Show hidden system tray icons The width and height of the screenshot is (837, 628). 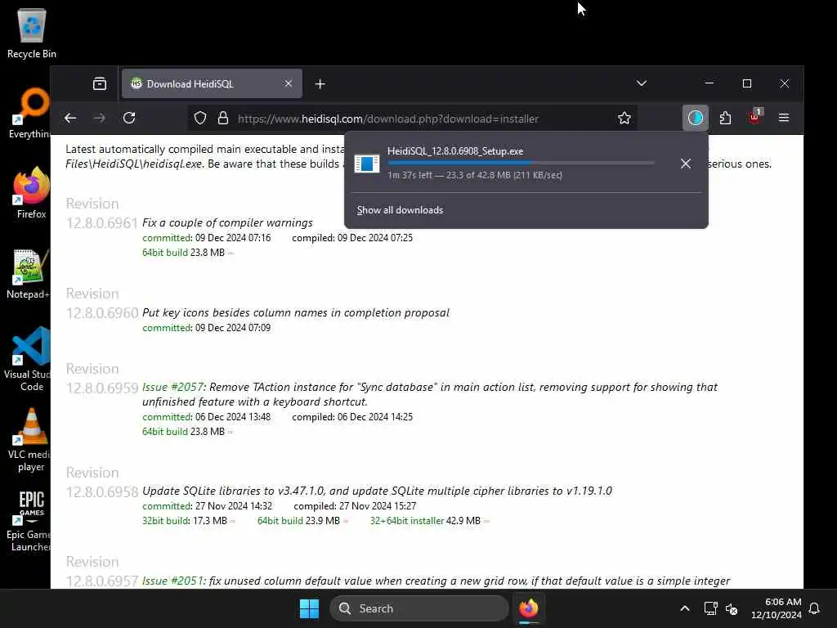pyautogui.click(x=685, y=608)
